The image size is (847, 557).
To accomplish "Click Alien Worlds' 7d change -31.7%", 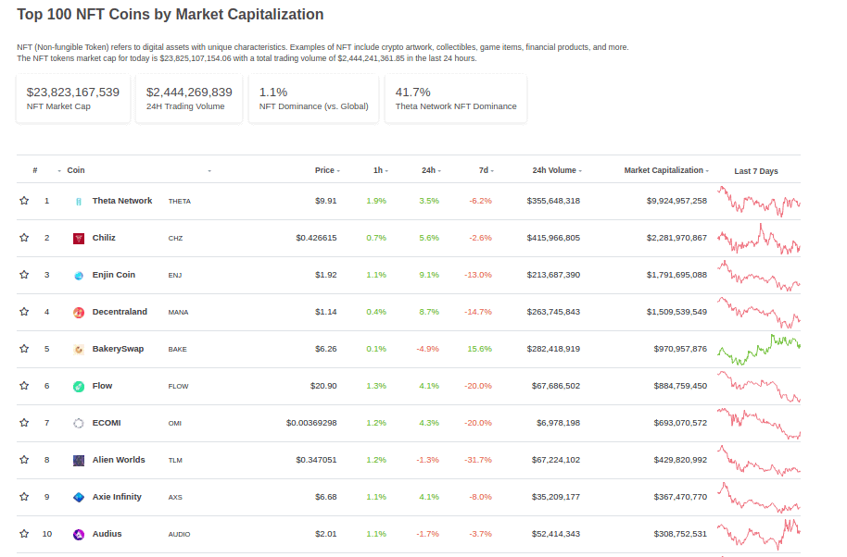I will (x=478, y=460).
